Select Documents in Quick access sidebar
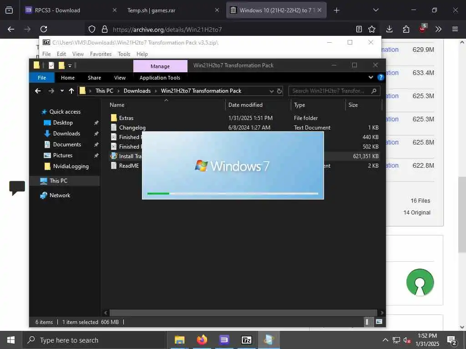The image size is (466, 349). tap(67, 145)
